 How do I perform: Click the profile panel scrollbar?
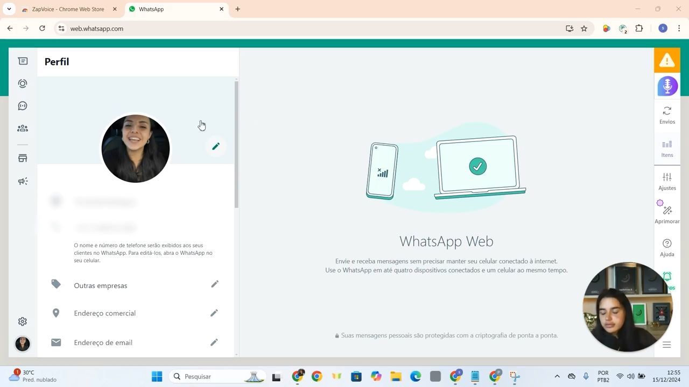pyautogui.click(x=236, y=144)
